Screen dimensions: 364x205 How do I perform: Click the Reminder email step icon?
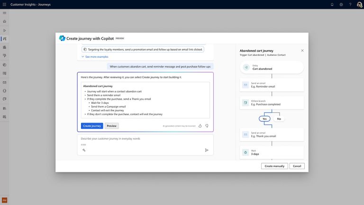(x=246, y=85)
